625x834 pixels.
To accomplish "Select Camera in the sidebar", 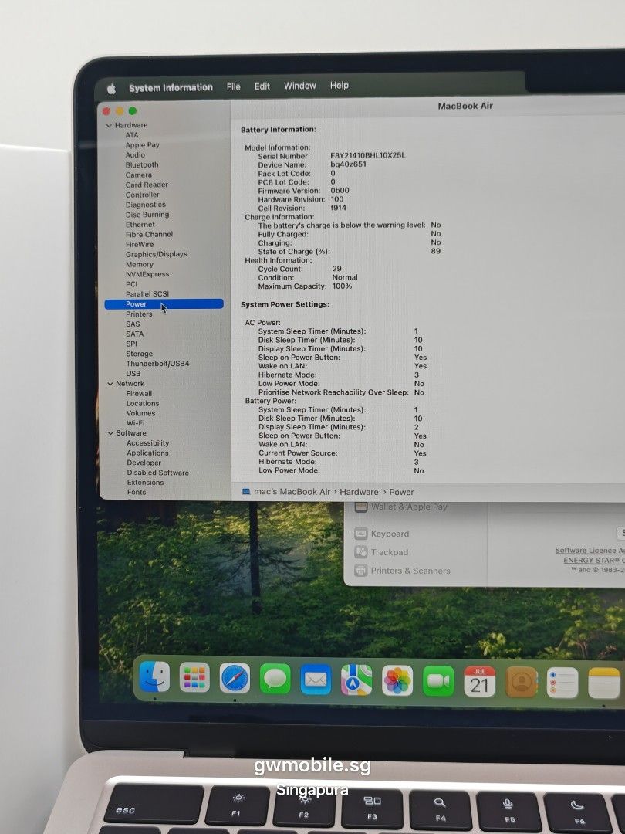I will pyautogui.click(x=139, y=175).
